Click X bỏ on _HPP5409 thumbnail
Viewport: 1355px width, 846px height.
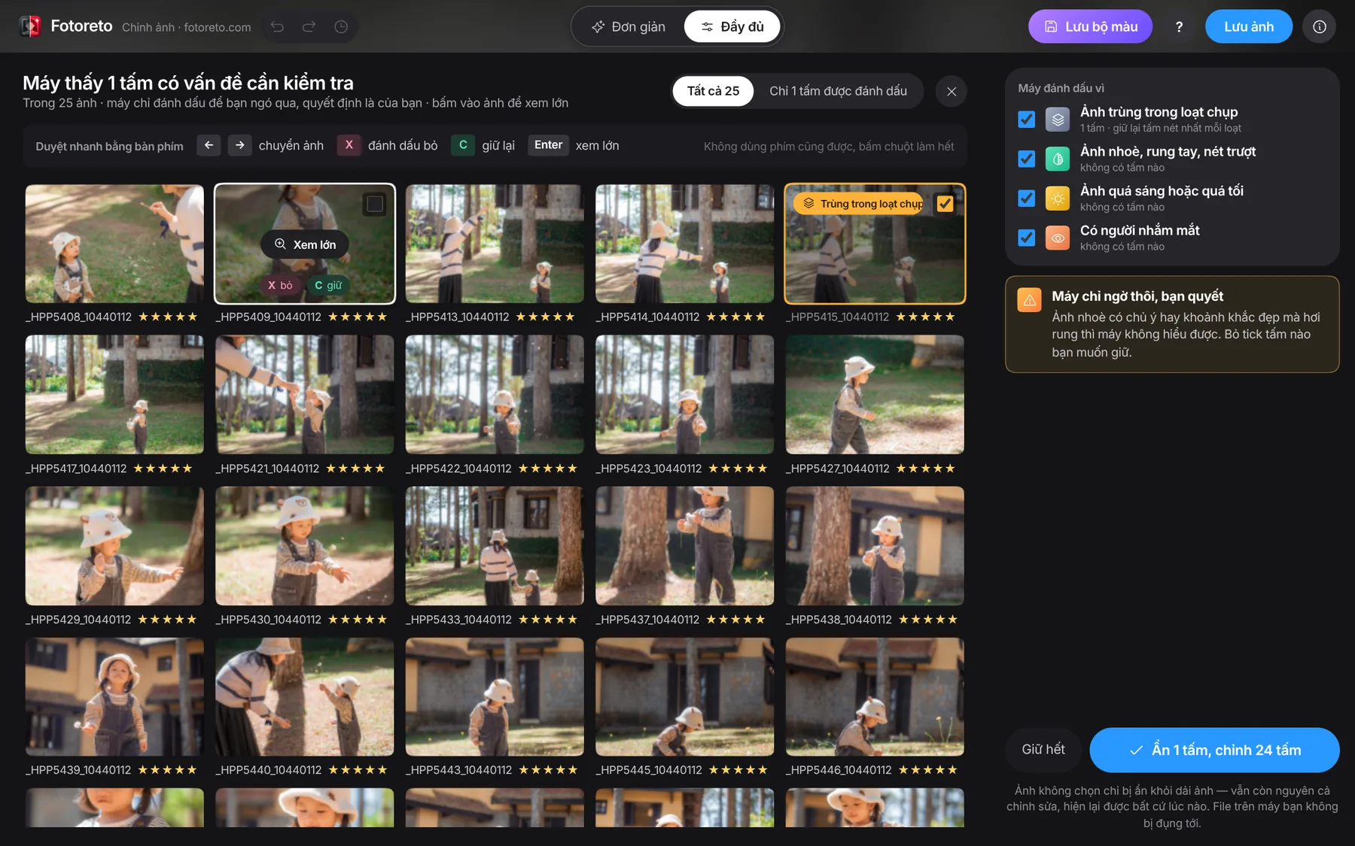(x=280, y=285)
